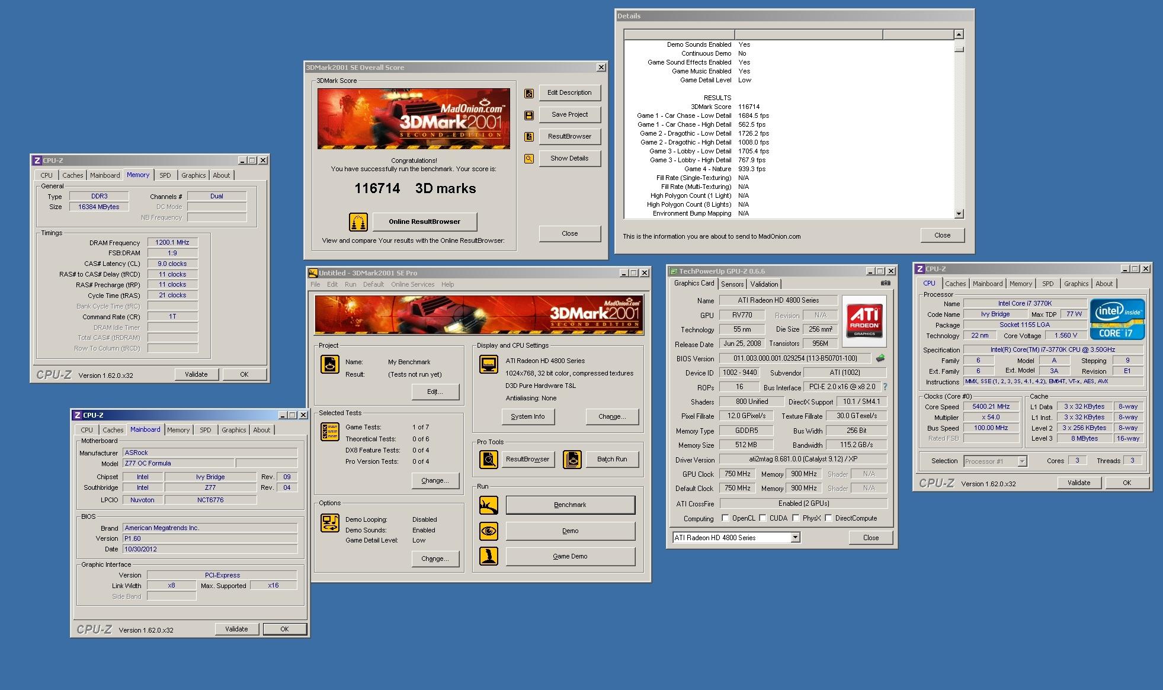Click the Show Details magnifier icon
The width and height of the screenshot is (1163, 690).
point(529,159)
